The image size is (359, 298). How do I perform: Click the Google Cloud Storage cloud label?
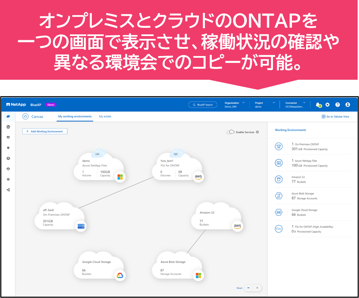96,262
